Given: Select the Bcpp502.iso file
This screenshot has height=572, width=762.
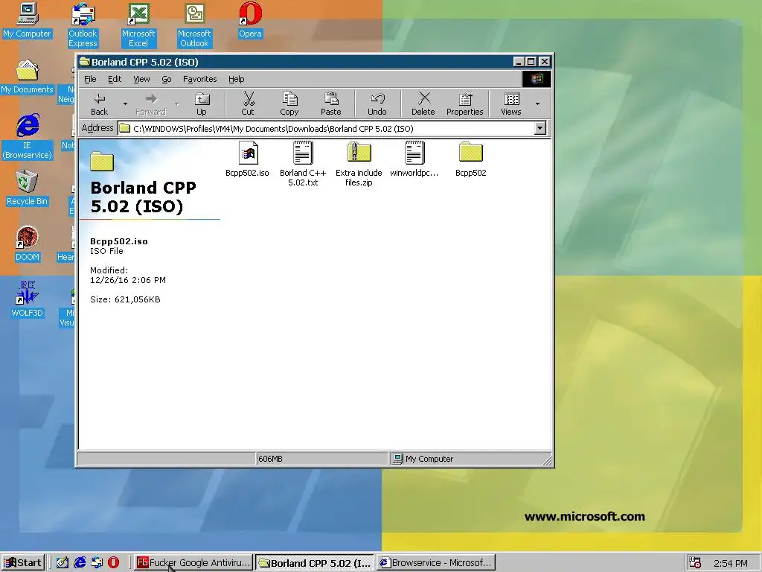Looking at the screenshot, I should click(x=247, y=159).
